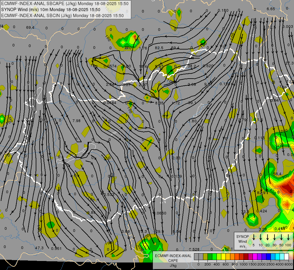Viewport: 294px width, 270px height.
Task: Click the SYNOP Wind m/s legend label
Action: (x=242, y=241)
